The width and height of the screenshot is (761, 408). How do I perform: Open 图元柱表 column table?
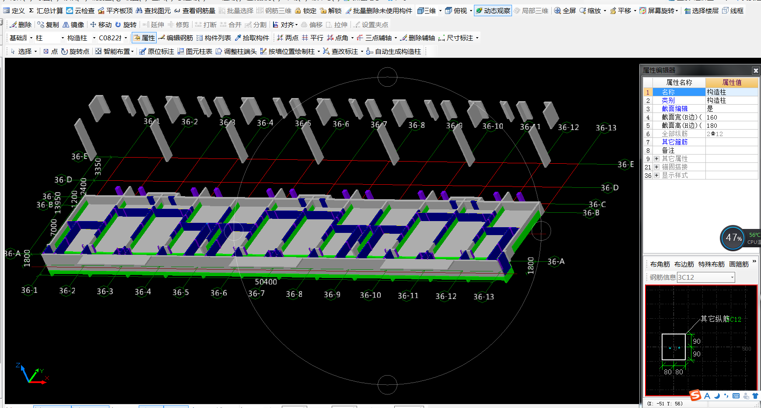click(195, 51)
